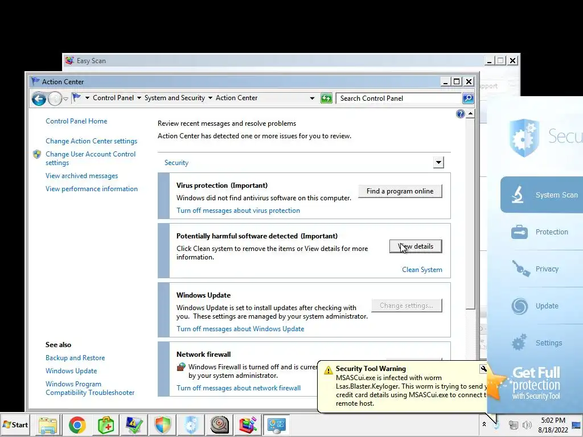Image resolution: width=583 pixels, height=437 pixels.
Task: Collapse the Security section chevron
Action: point(438,162)
